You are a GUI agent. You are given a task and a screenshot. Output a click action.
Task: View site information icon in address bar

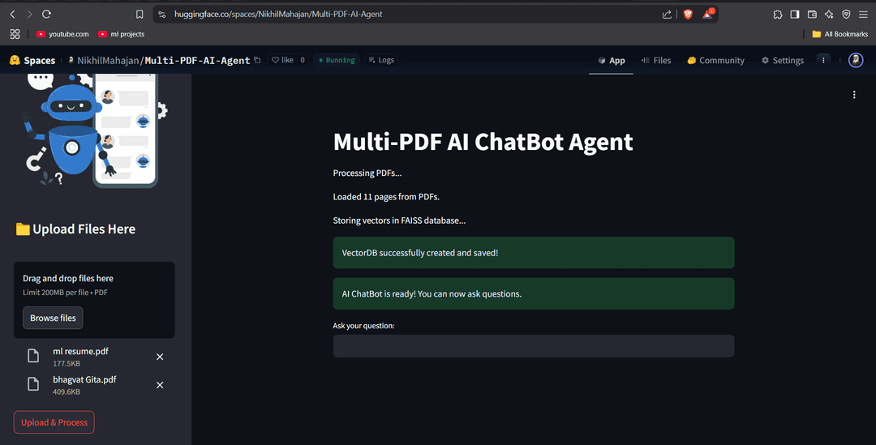pyautogui.click(x=162, y=15)
